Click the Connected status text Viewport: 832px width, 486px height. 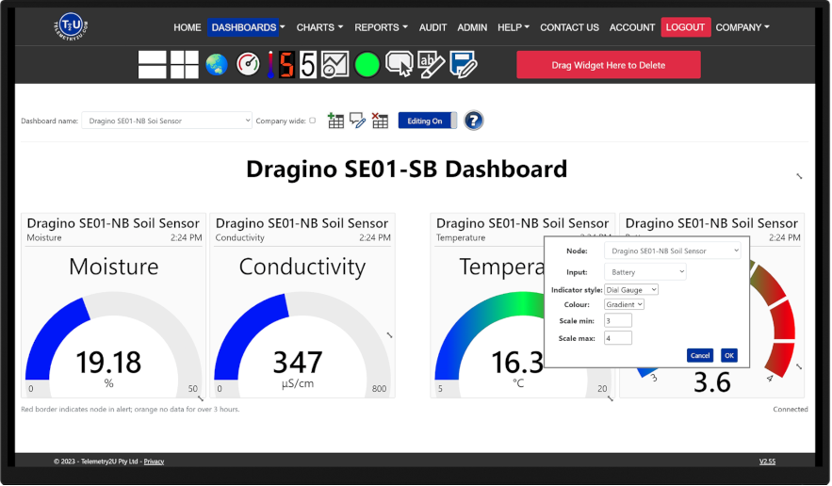pyautogui.click(x=791, y=409)
